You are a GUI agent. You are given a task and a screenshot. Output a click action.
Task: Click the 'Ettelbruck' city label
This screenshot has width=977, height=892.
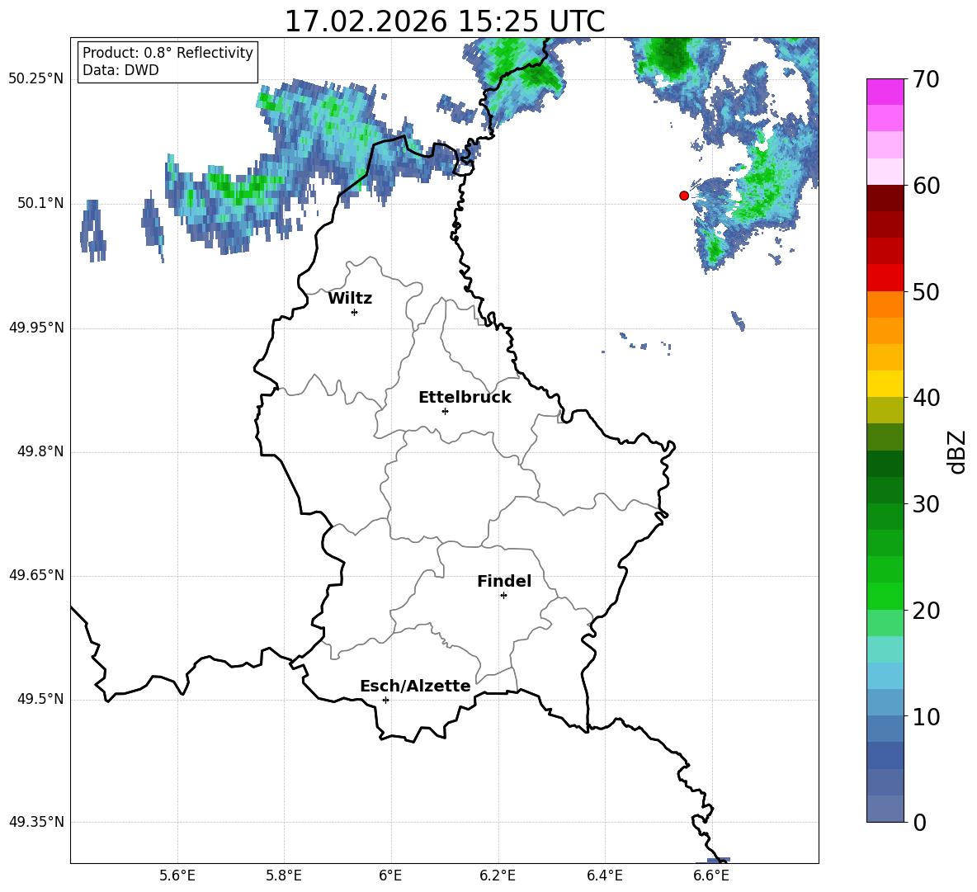[x=465, y=398]
